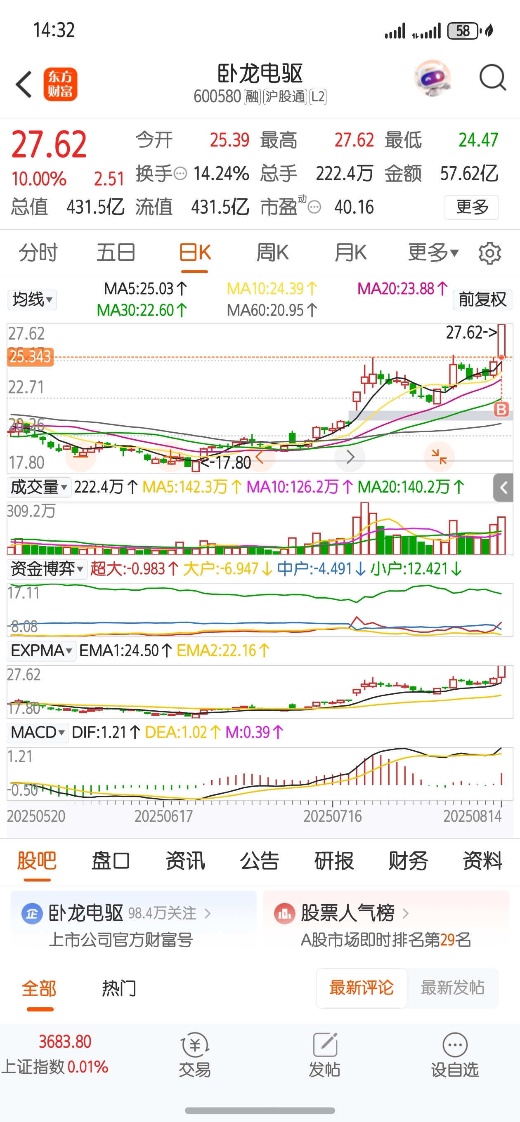Tap the 超大:-0.983 fund value
This screenshot has height=1122, width=520.
[x=135, y=569]
